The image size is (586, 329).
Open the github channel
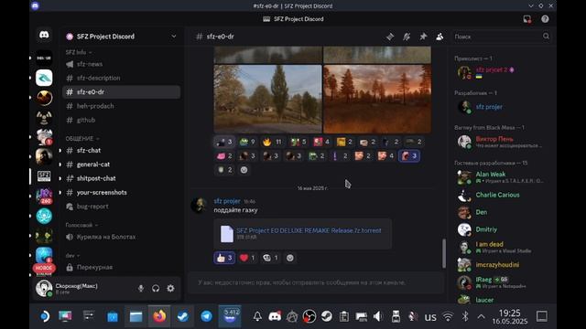tap(122, 120)
